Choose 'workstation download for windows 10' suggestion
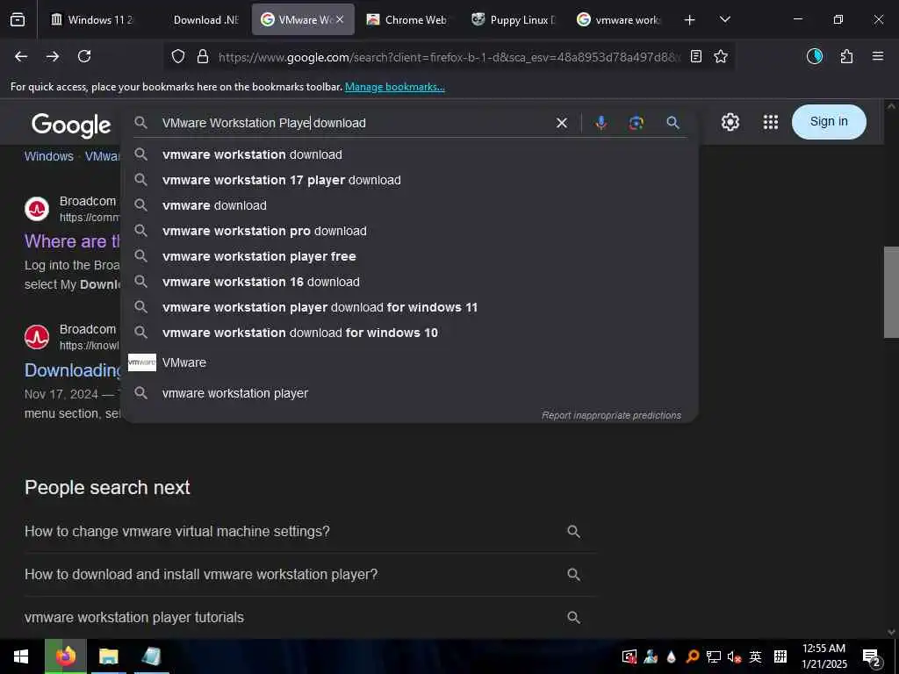899x674 pixels. [409, 333]
